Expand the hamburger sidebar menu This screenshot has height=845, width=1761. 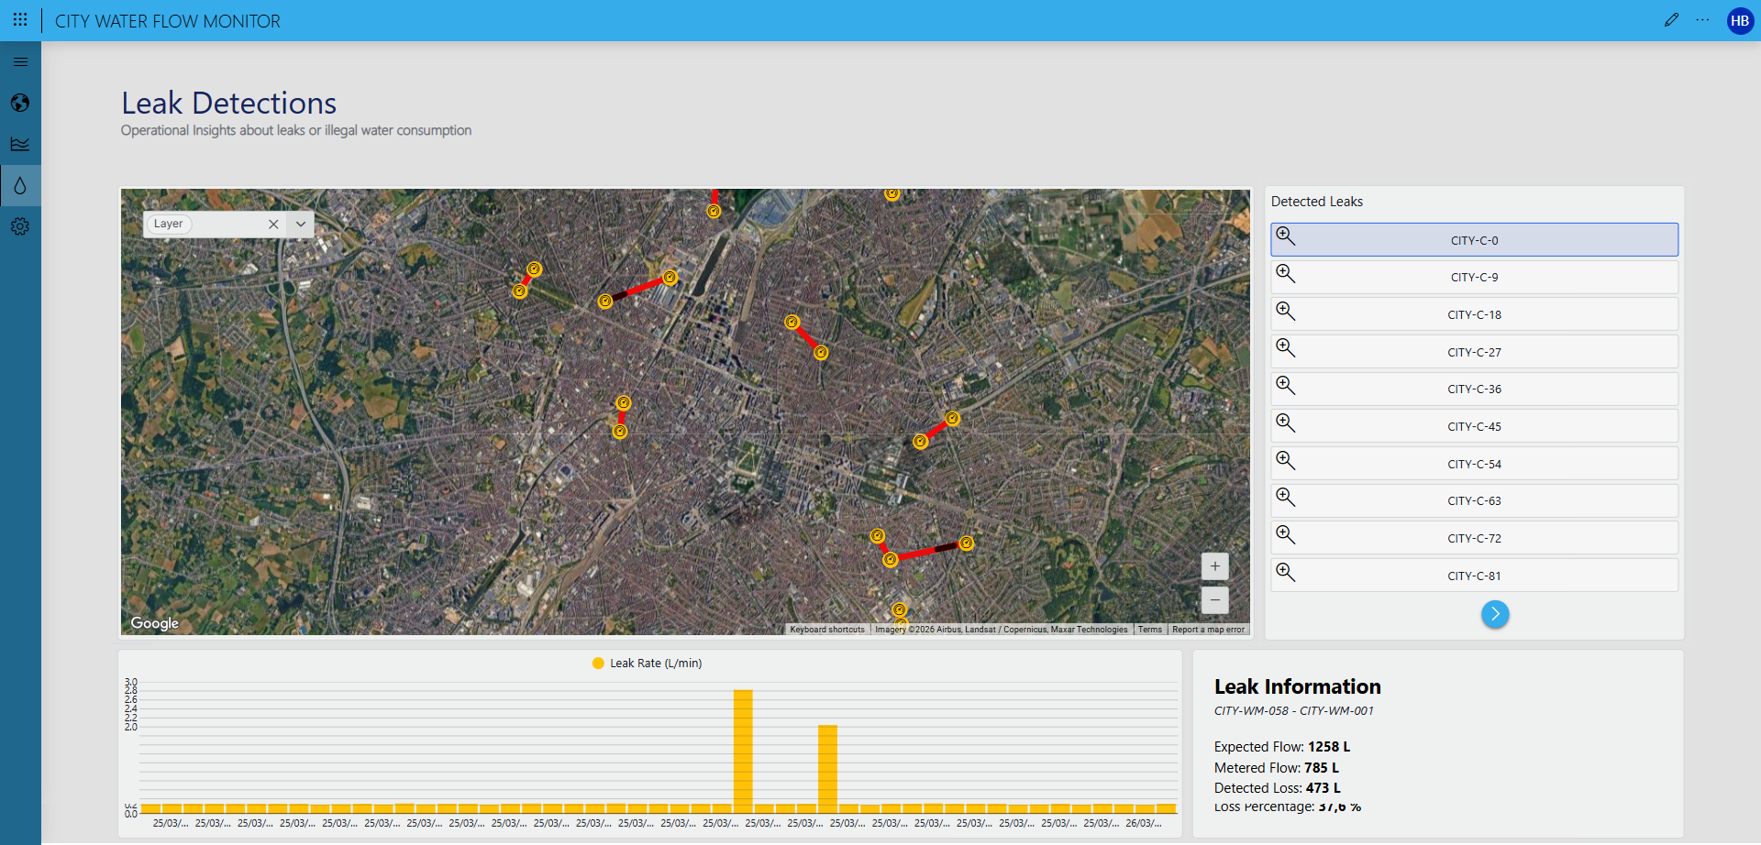[x=20, y=62]
